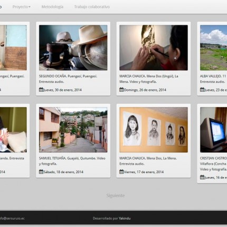This screenshot has height=227, width=227.
Task: Click the sersuruio.ec email address in footer
Action: (x=12, y=219)
